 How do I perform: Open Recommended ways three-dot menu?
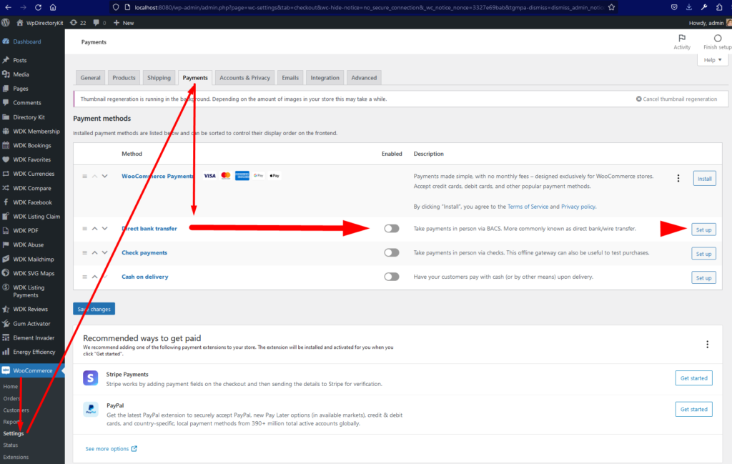(707, 345)
